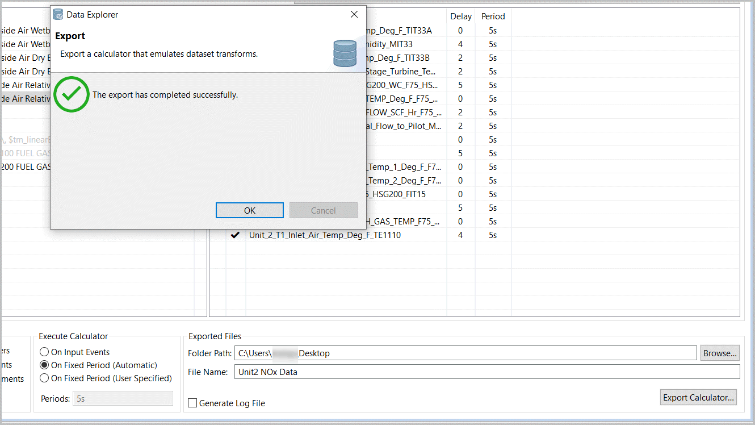This screenshot has width=755, height=425.
Task: Select On Fixed Period (User Specified)
Action: (45, 378)
